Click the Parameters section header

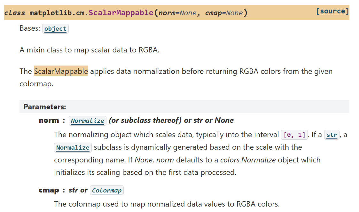[x=45, y=107]
